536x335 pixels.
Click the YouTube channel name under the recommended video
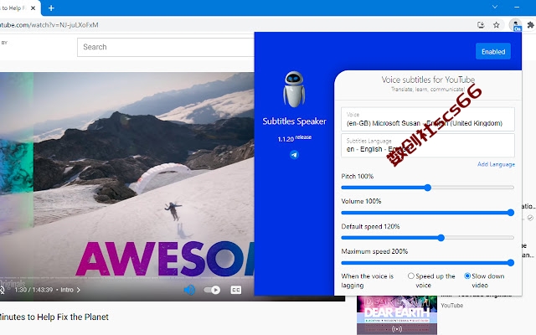tap(452, 306)
